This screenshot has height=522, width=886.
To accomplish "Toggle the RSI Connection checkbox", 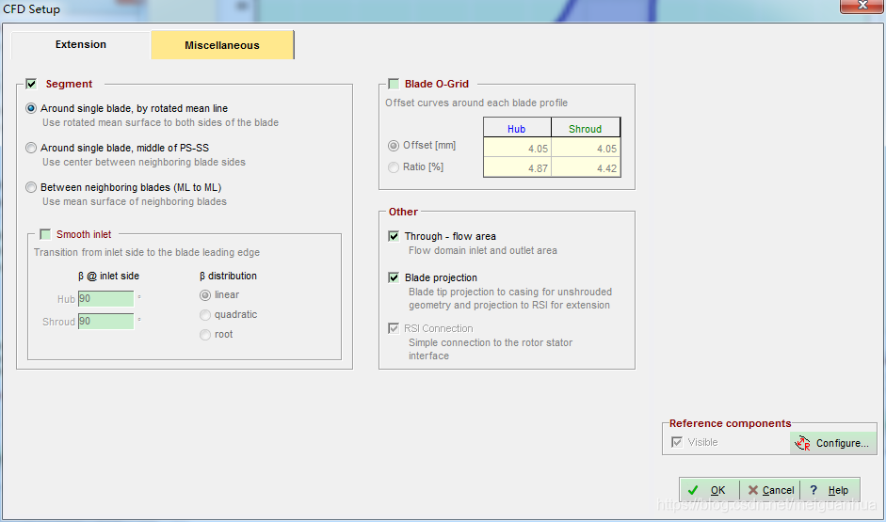I will pyautogui.click(x=394, y=328).
